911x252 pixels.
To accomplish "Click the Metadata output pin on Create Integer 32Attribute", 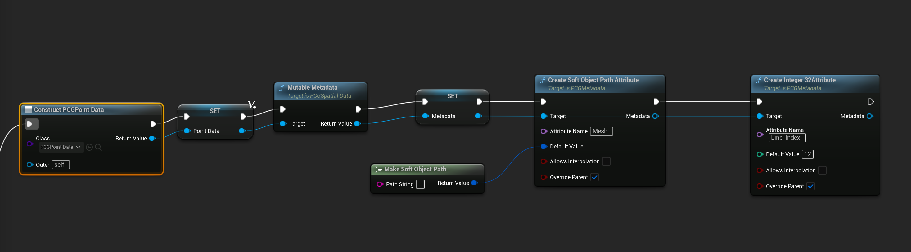I will (x=870, y=116).
